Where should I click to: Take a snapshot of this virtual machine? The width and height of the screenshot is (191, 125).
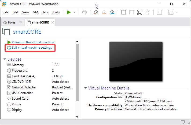tap(96, 12)
